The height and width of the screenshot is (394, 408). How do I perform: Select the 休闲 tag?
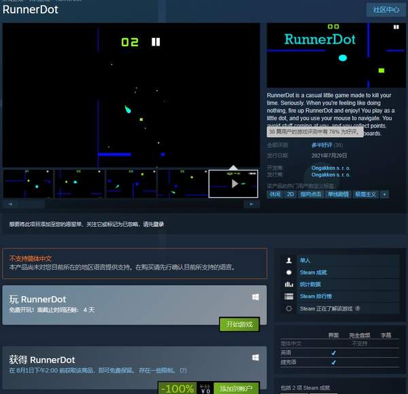click(x=275, y=194)
